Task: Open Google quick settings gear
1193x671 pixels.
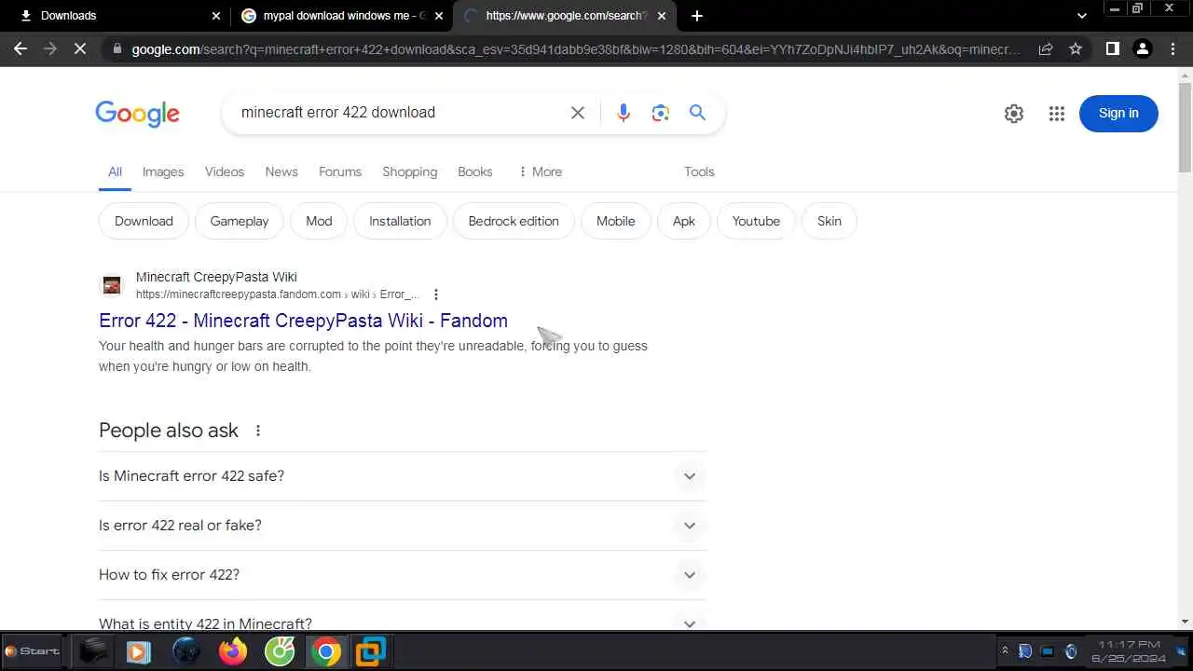Action: [x=1014, y=114]
